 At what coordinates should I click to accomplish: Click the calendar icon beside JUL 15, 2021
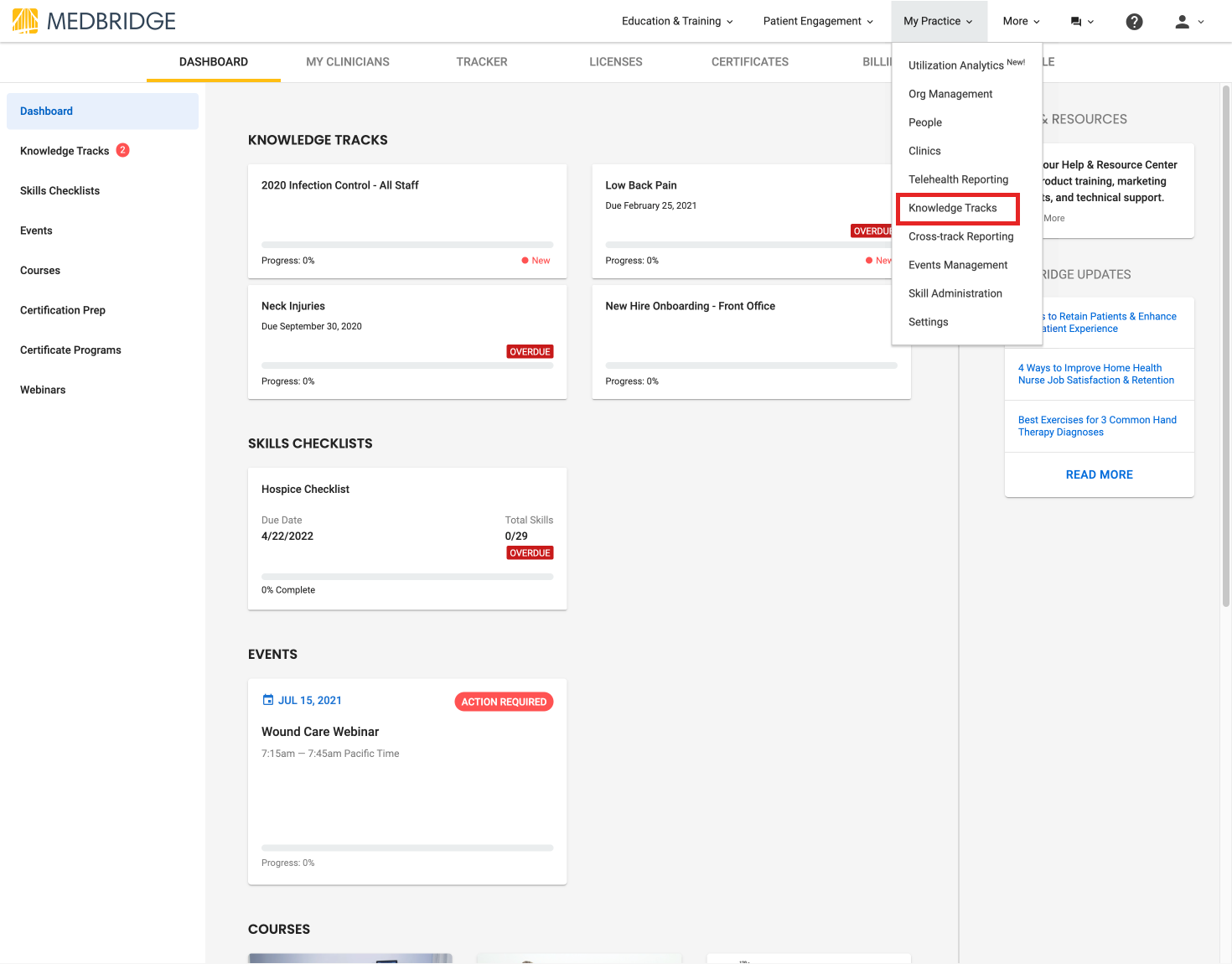(x=267, y=699)
